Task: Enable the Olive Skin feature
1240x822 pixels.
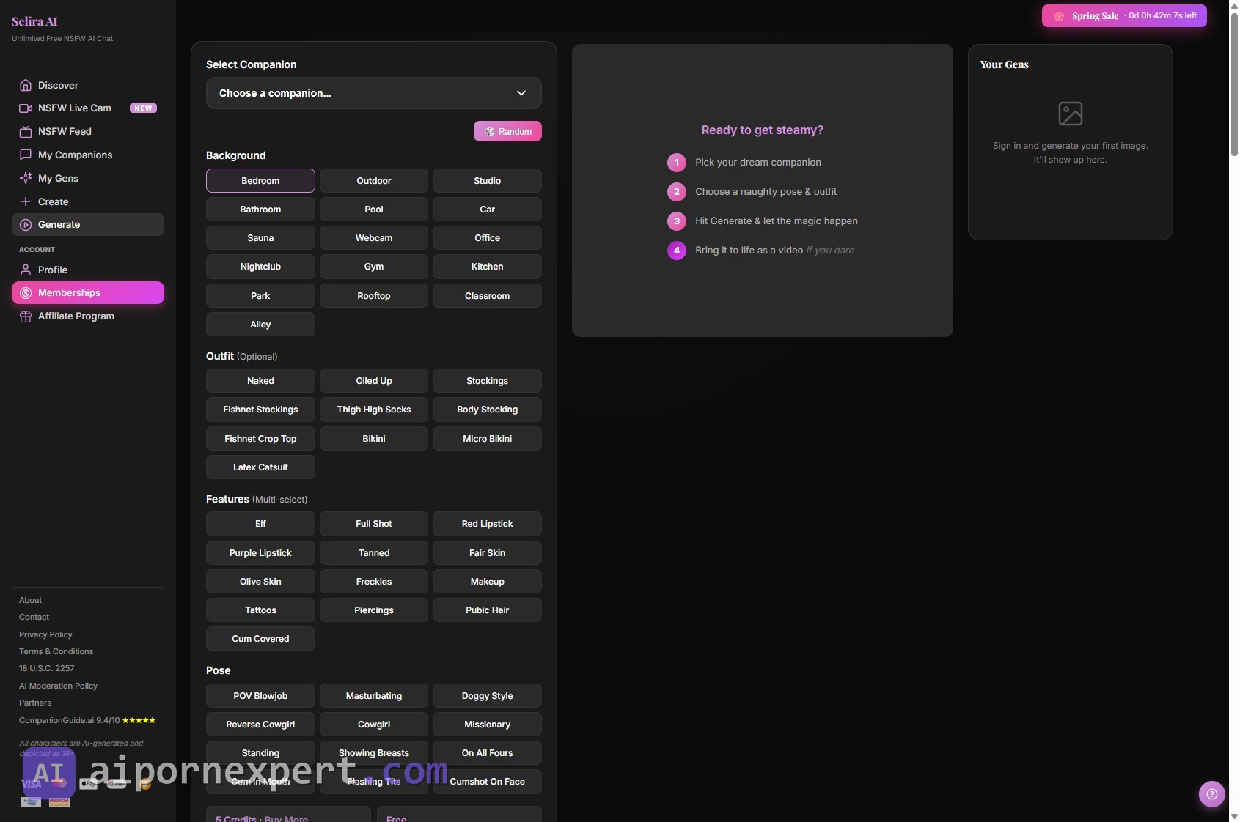Action: [260, 582]
